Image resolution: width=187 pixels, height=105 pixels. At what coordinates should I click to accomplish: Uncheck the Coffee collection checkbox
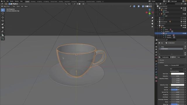tap(181, 26)
